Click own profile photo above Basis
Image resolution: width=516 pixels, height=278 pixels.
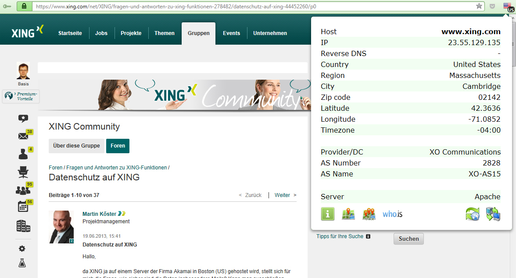pyautogui.click(x=23, y=70)
